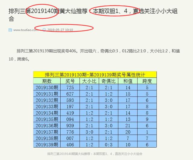Select the 2019135期 row label
The width and height of the screenshot is (193, 160).
(47, 119)
